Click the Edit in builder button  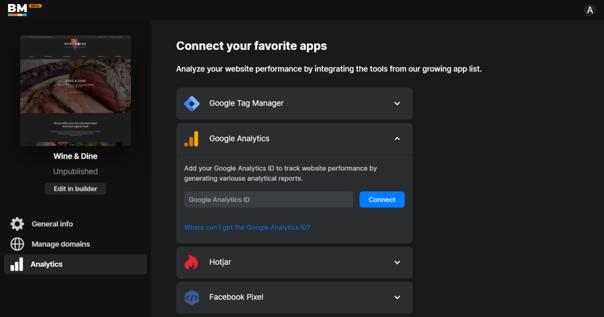point(75,188)
